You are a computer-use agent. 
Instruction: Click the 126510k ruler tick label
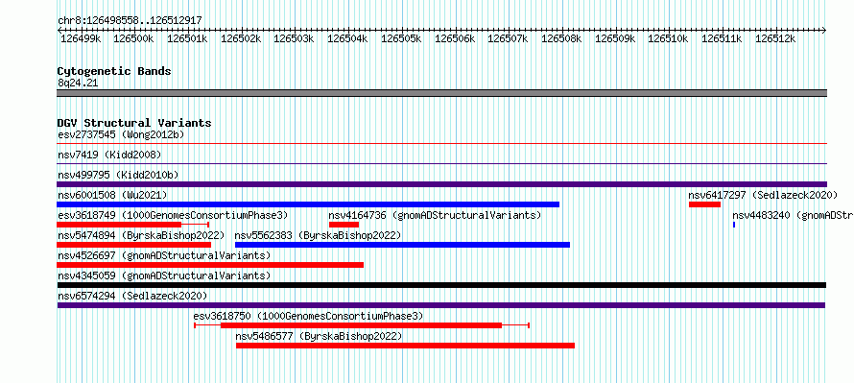point(668,38)
